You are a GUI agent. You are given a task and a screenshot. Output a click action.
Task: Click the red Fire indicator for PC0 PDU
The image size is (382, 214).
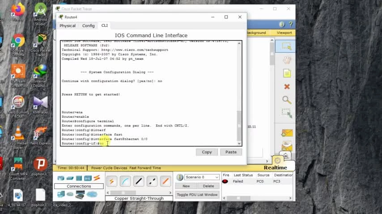pyautogui.click(x=225, y=181)
